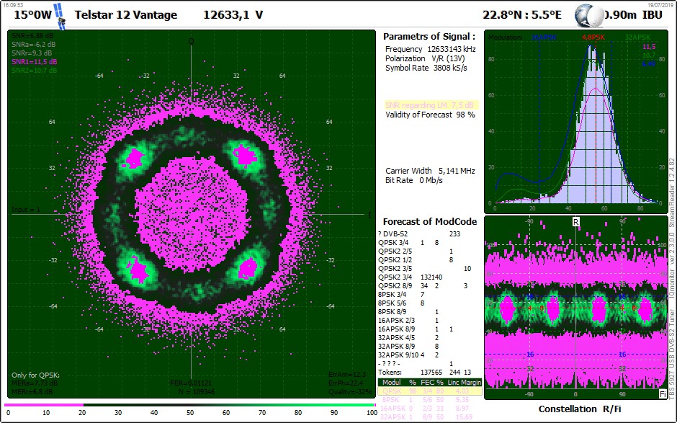
Task: Click the color scale bar at 50
Action: click(x=190, y=405)
